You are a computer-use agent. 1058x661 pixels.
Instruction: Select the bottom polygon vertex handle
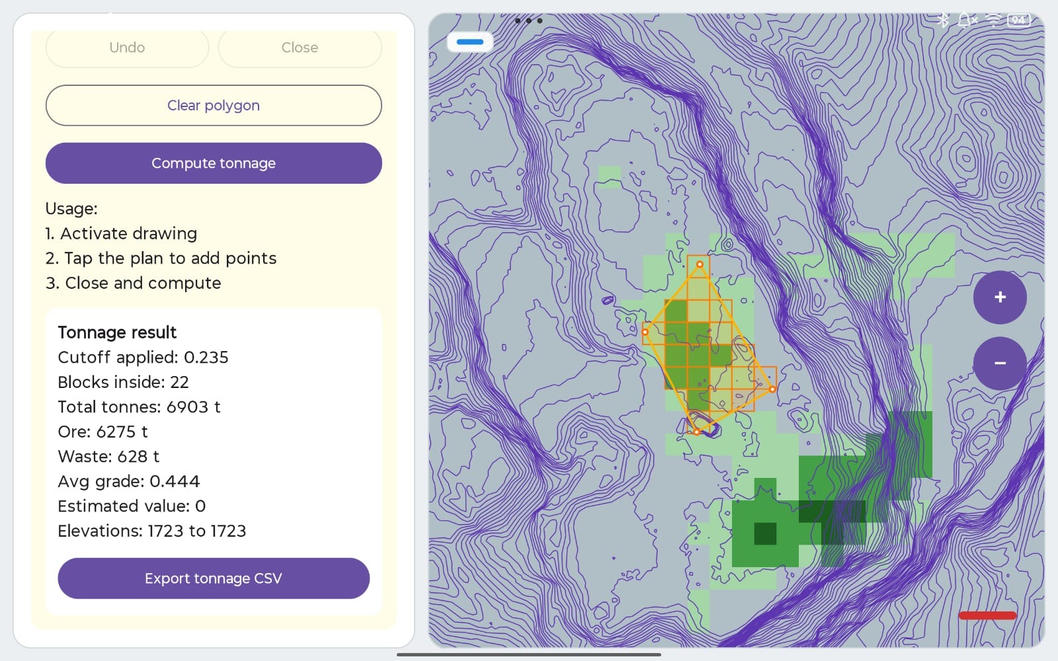[x=696, y=432]
